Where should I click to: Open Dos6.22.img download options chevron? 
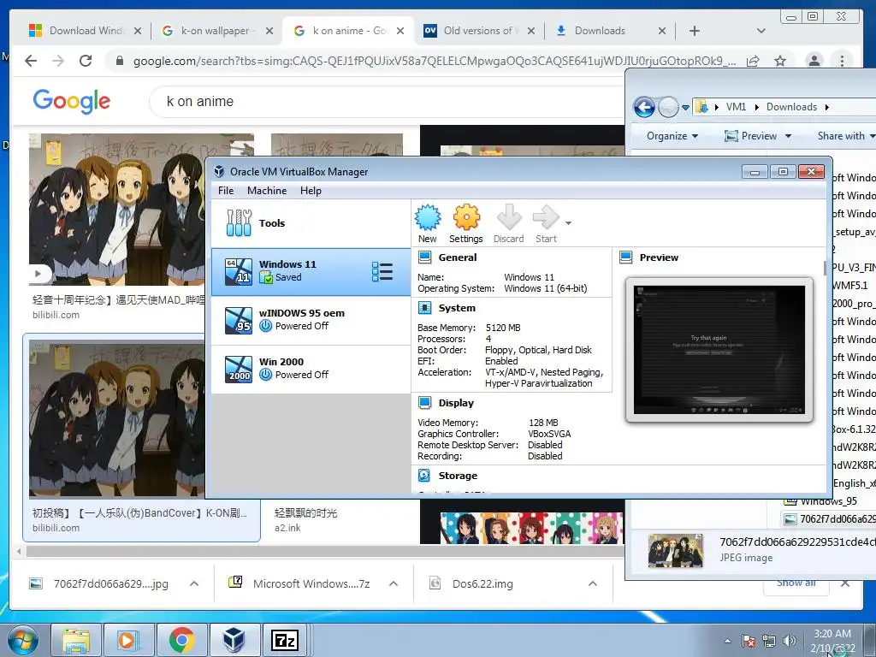(x=593, y=583)
